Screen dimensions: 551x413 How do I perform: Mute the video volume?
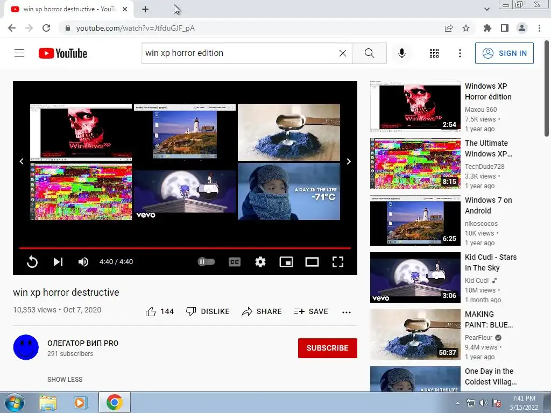point(83,262)
